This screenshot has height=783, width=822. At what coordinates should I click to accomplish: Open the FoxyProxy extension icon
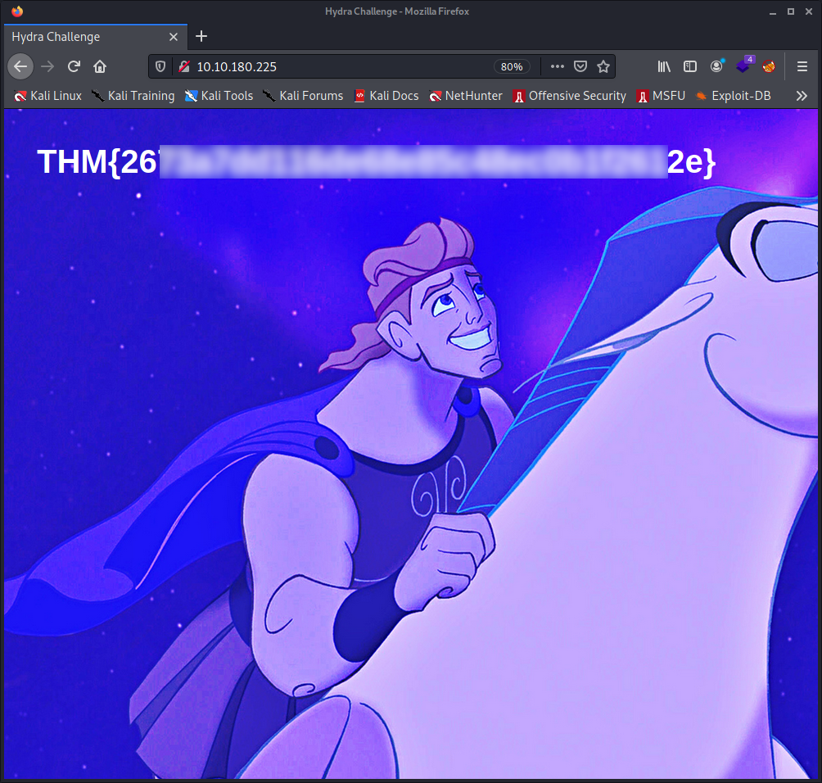[769, 66]
